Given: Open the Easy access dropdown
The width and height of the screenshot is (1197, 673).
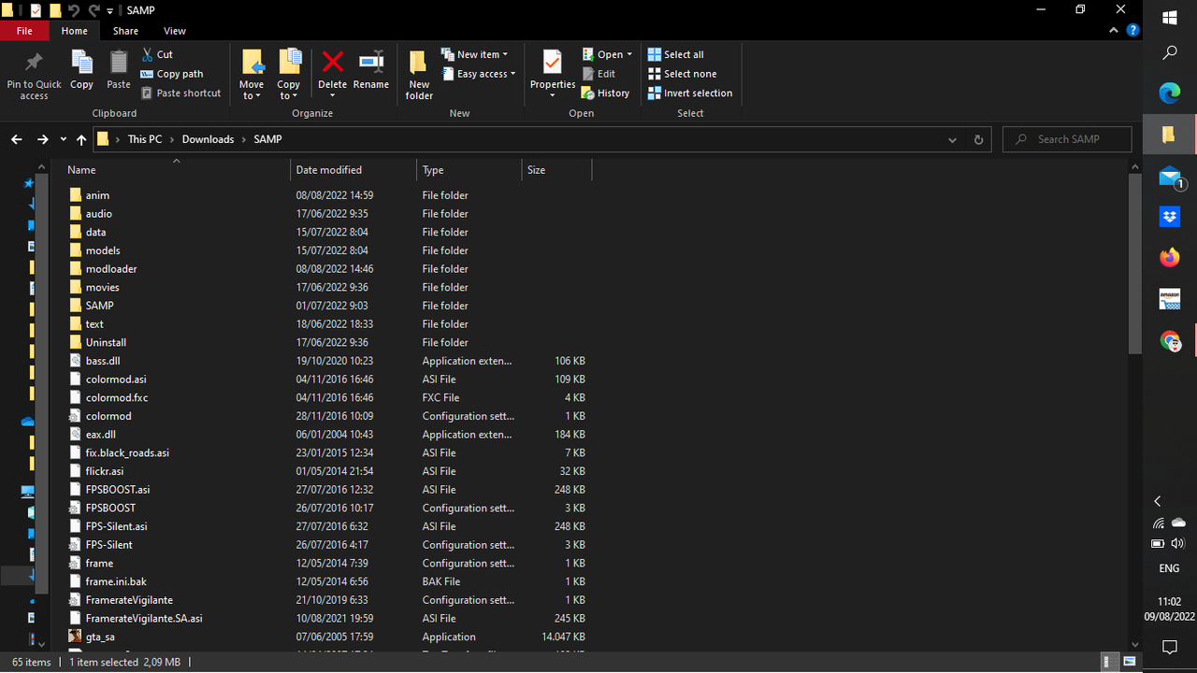Looking at the screenshot, I should [478, 74].
